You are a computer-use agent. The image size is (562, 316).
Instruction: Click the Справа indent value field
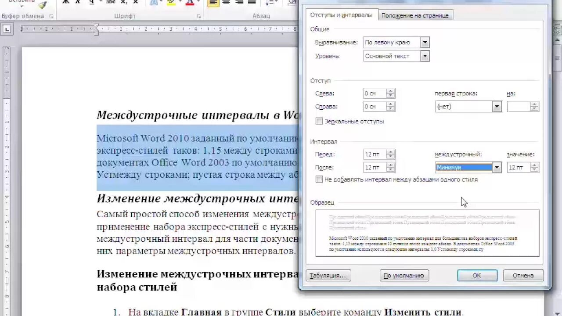[x=375, y=107]
